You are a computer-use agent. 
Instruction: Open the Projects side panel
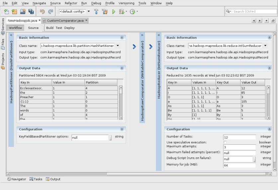pyautogui.click(x=3, y=61)
